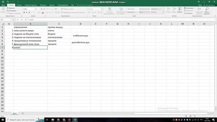Switch to the Данные tab
217x122 pixels.
coord(52,5)
